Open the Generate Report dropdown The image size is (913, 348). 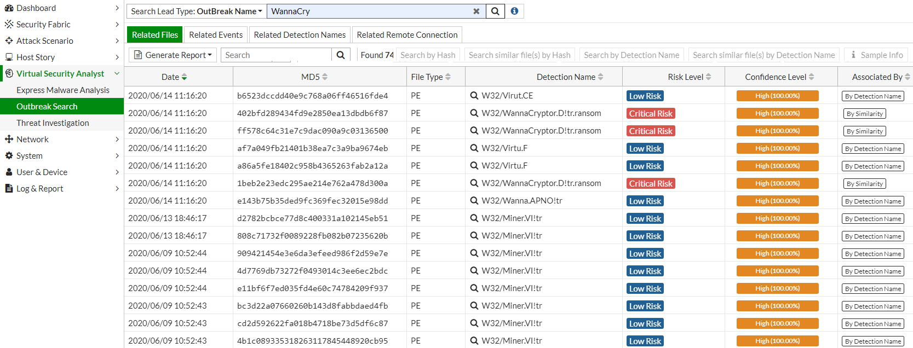[173, 55]
